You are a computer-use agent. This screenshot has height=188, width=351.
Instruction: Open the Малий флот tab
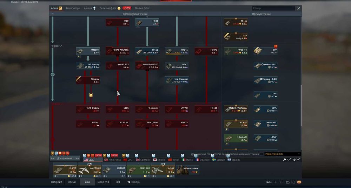coord(142,8)
